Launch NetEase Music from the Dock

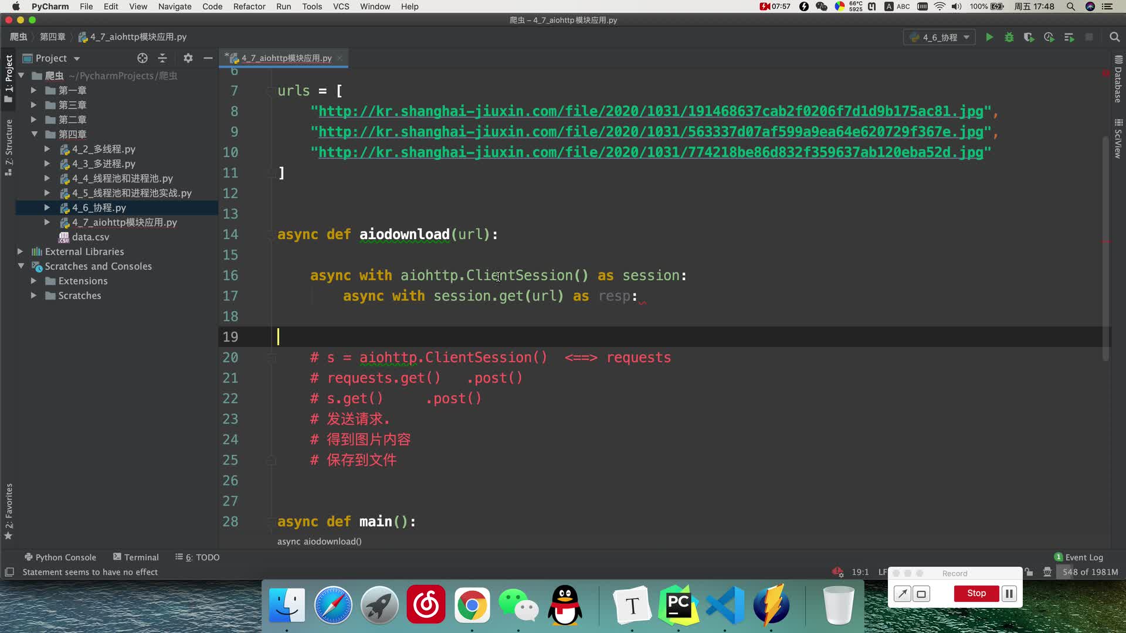tap(426, 605)
